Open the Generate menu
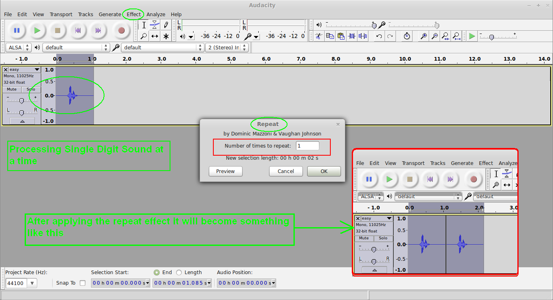553x300 pixels. 110,14
